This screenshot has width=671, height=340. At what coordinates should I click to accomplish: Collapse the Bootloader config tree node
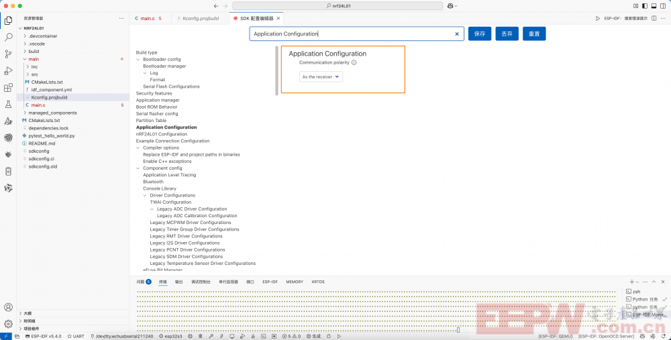pyautogui.click(x=138, y=60)
